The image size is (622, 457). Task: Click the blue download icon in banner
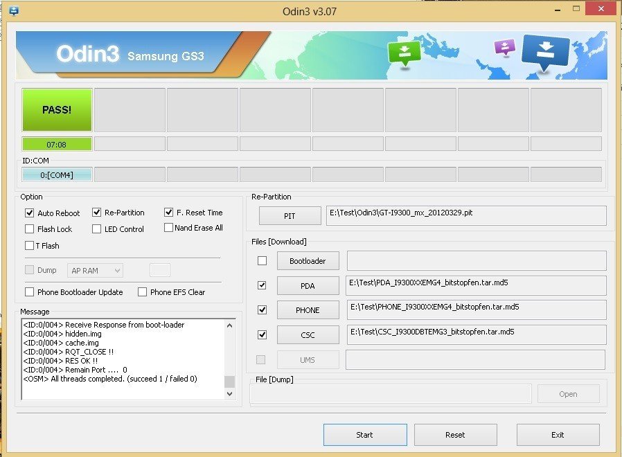(x=546, y=53)
